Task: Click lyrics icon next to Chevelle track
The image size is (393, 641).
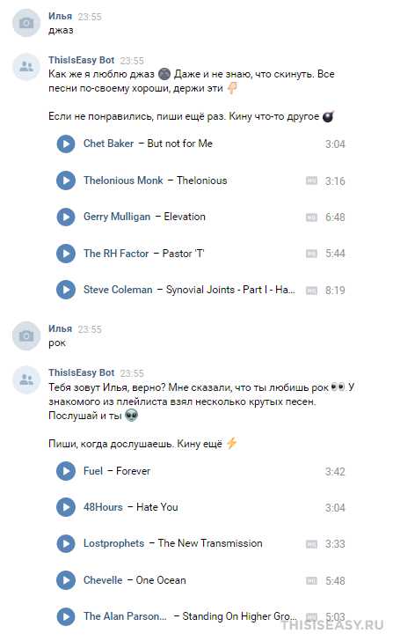Action: 311,580
